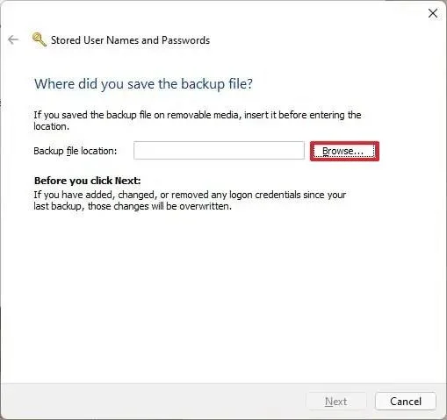This screenshot has width=447, height=420.
Task: Click the 'insert it before entering' text
Action: pos(294,115)
